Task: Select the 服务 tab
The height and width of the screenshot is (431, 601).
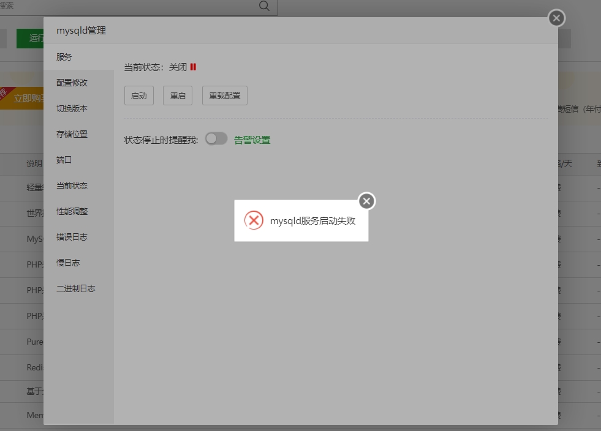Action: (x=78, y=57)
